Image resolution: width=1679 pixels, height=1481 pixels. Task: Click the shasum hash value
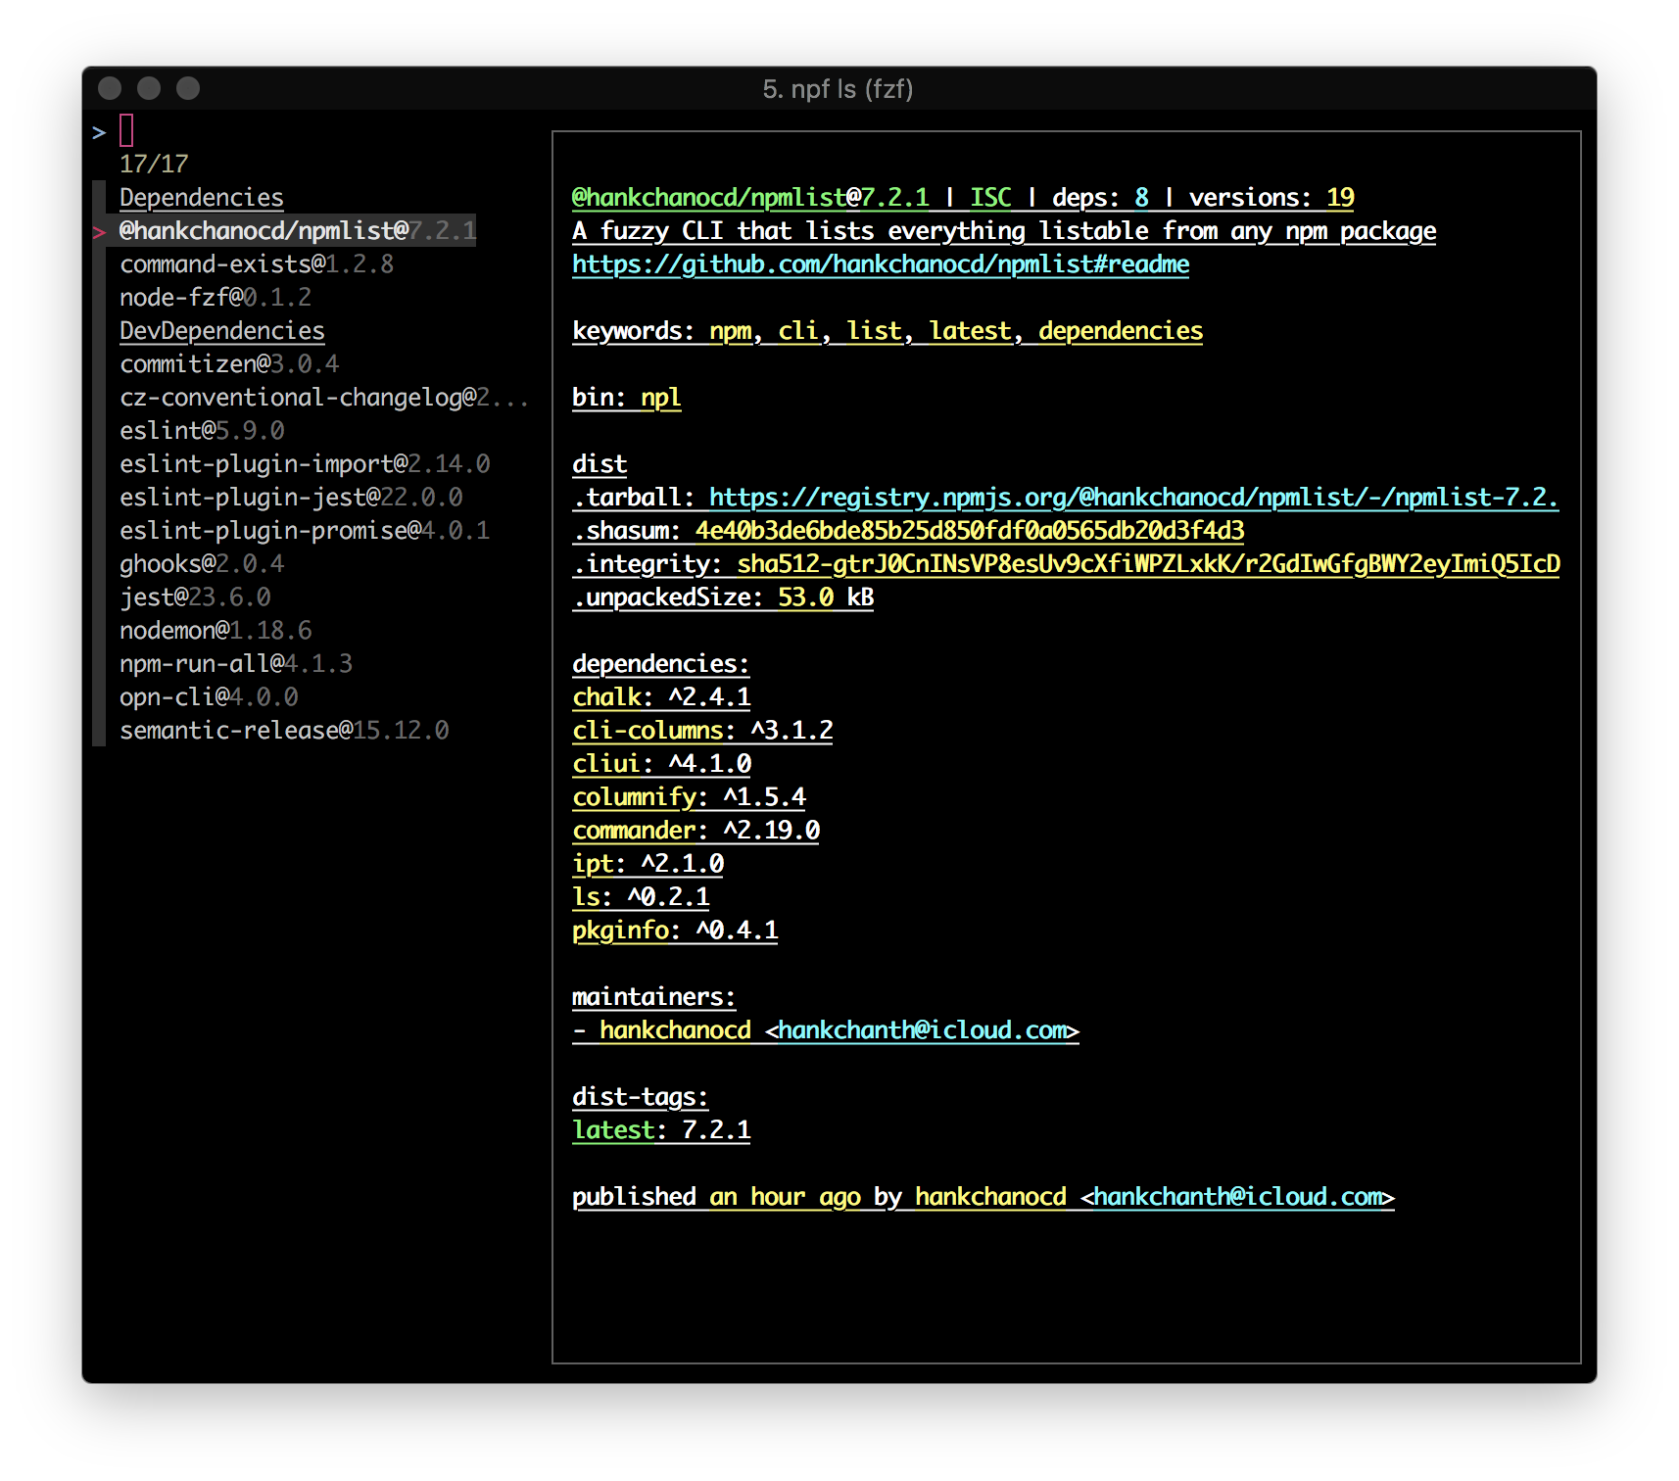click(x=970, y=531)
